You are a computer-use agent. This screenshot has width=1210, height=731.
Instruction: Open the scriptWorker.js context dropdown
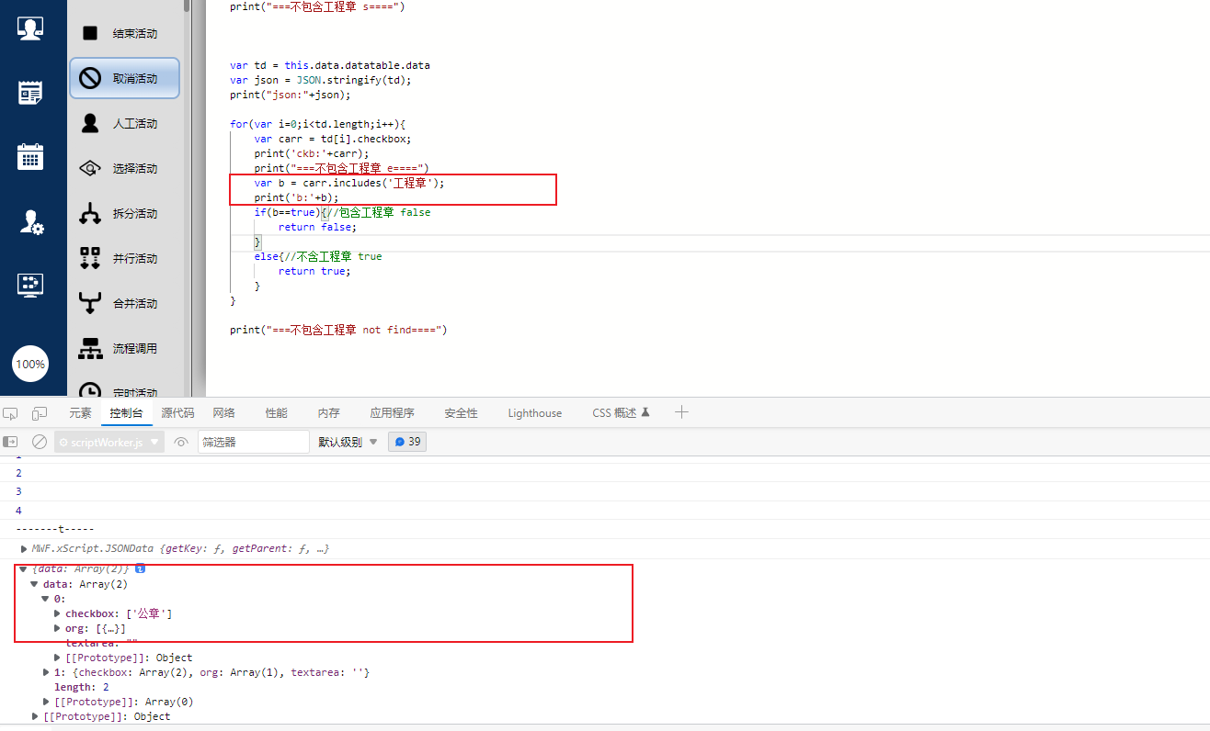(x=109, y=442)
